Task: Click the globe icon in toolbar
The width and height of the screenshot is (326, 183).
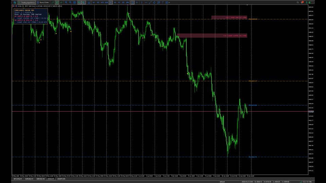Action: tap(15, 2)
